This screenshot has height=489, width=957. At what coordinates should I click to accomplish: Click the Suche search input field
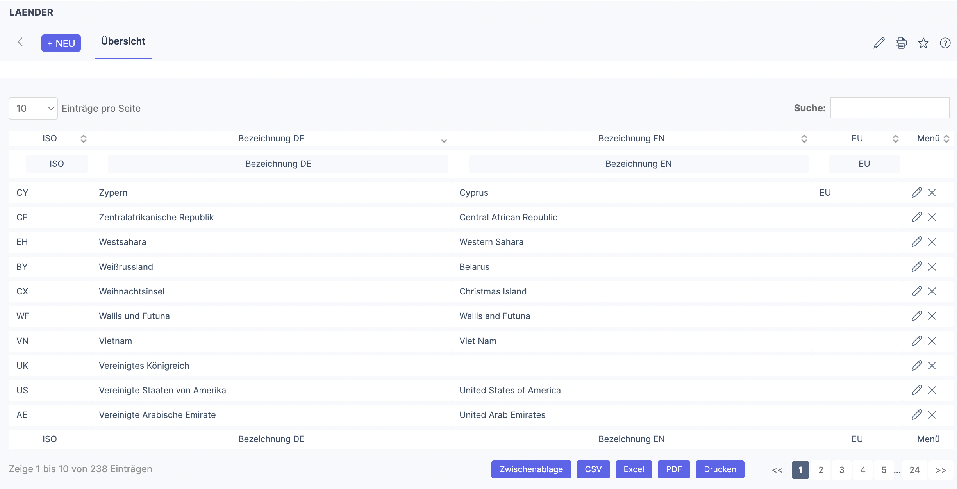pos(890,108)
